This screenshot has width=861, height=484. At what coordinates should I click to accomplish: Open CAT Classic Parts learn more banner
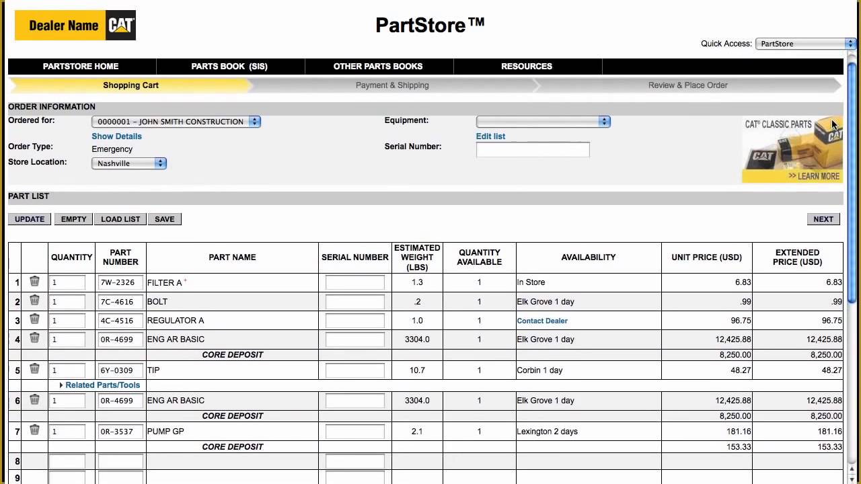click(x=792, y=149)
